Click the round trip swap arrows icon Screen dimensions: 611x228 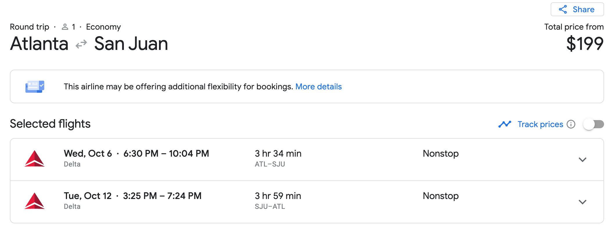81,44
